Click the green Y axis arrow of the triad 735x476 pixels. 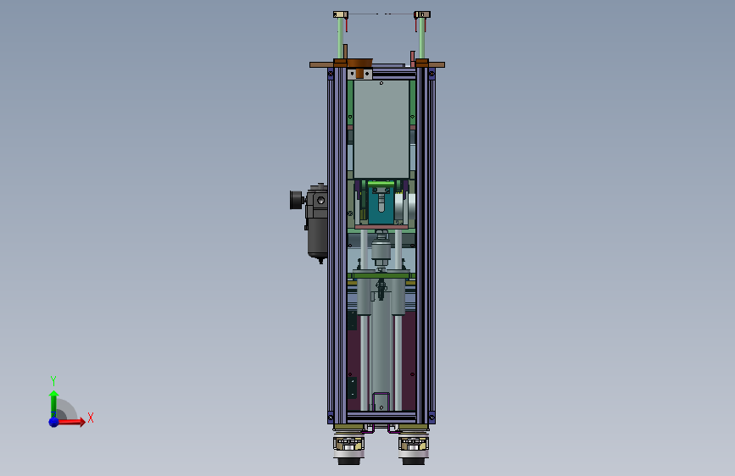(53, 403)
